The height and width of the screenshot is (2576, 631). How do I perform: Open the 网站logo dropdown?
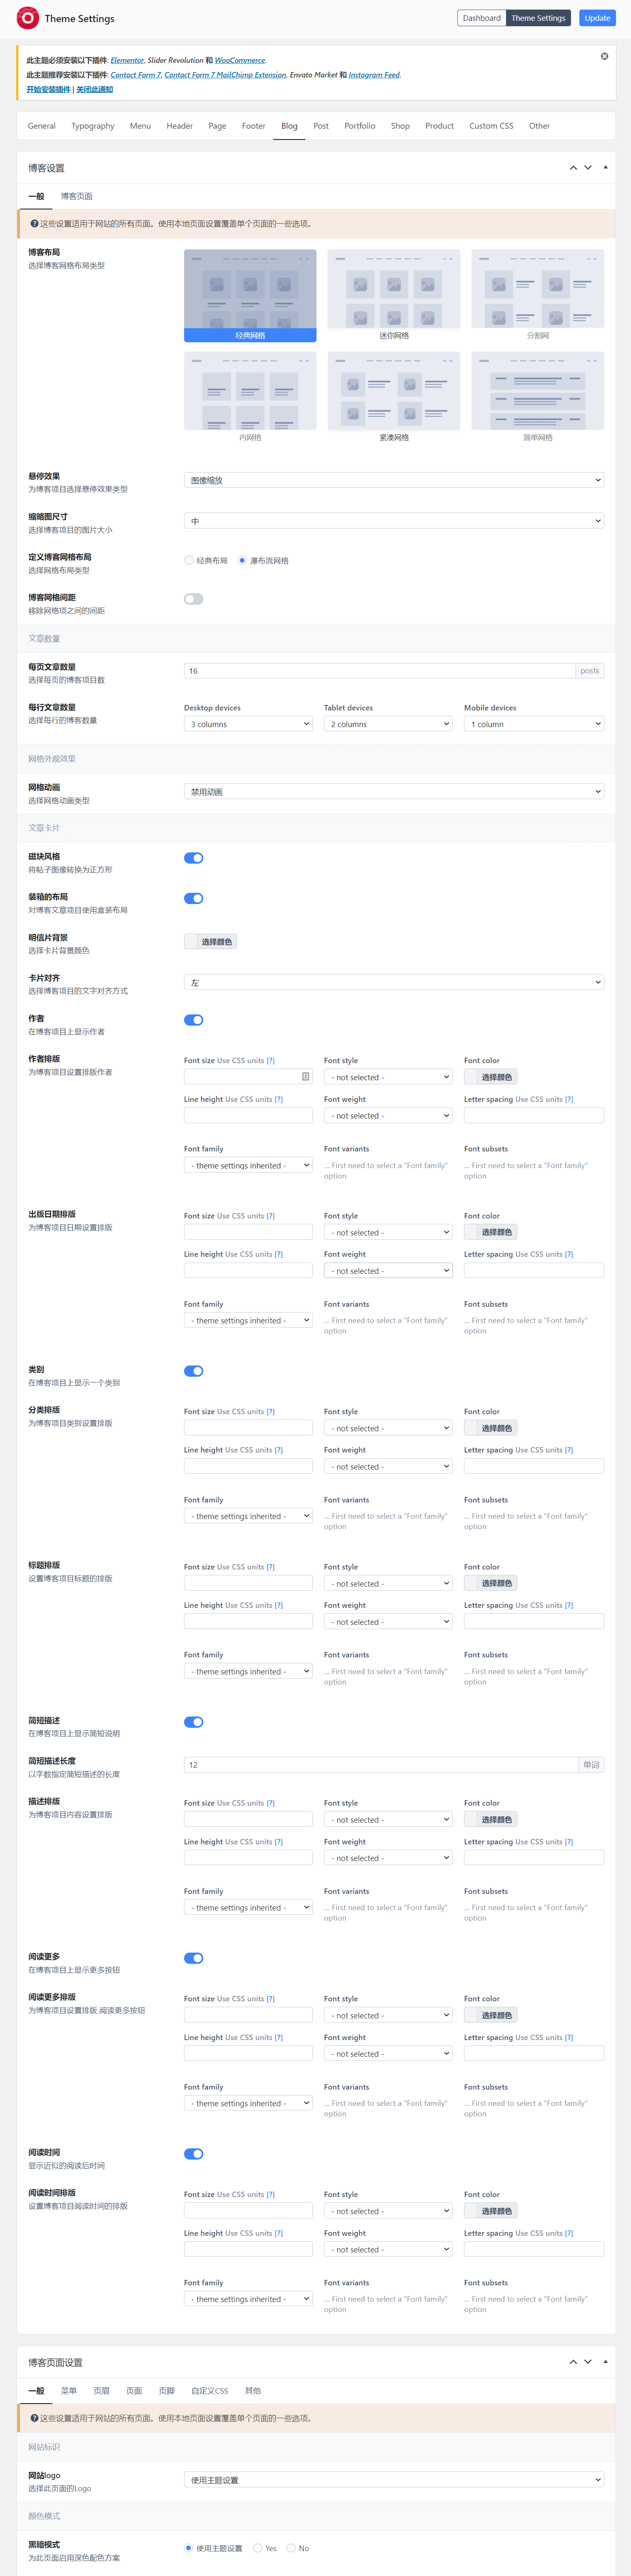coord(394,2480)
